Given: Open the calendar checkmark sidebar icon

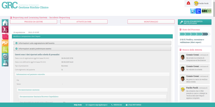Looking at the screenshot, I should [x=5, y=56].
